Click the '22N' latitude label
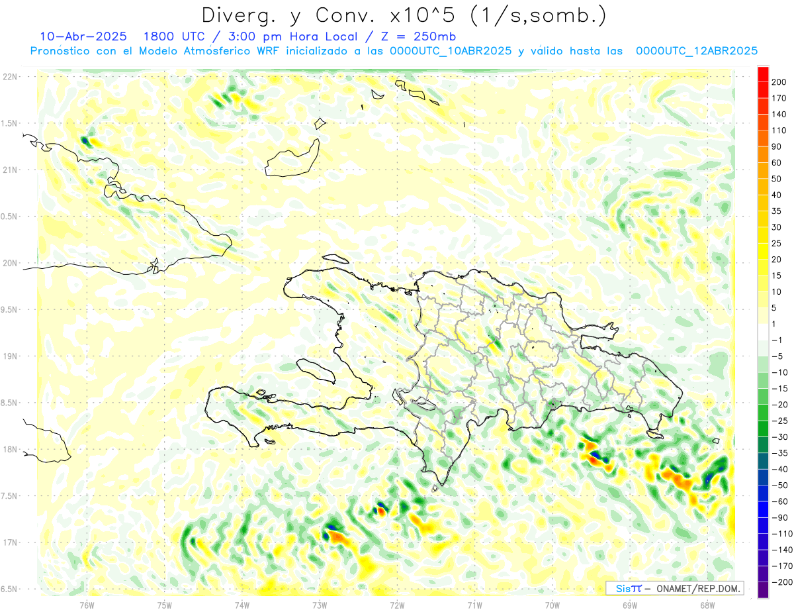The width and height of the screenshot is (794, 614). (11, 77)
